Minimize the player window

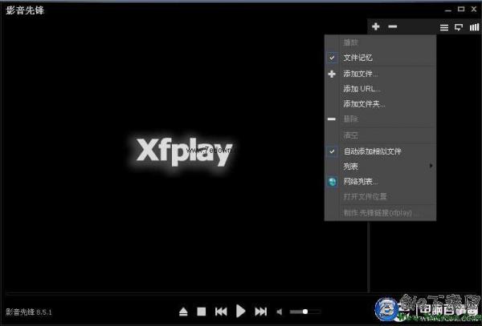(448, 10)
